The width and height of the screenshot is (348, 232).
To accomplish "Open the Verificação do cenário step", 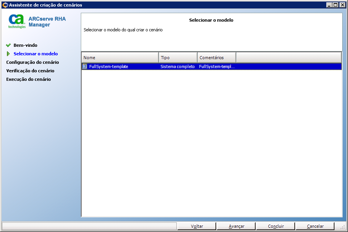I will (x=30, y=71).
